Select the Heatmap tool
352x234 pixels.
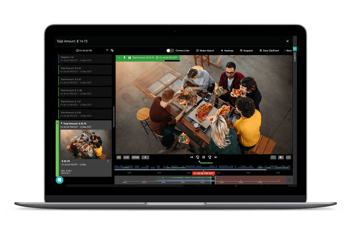tap(227, 51)
